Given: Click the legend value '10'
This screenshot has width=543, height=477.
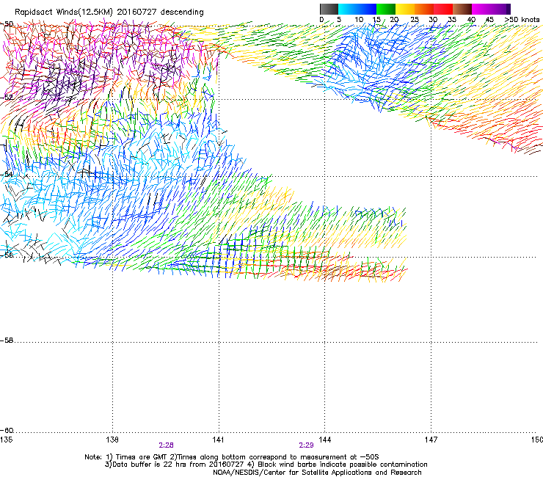Looking at the screenshot, I should point(359,20).
